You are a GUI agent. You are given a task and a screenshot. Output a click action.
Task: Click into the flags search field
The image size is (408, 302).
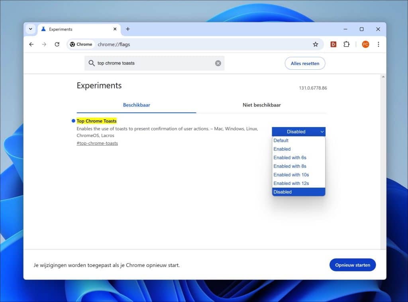pyautogui.click(x=155, y=63)
